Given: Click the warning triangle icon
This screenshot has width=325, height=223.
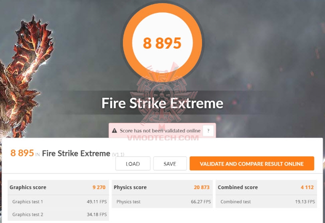Looking at the screenshot, I should click(115, 130).
